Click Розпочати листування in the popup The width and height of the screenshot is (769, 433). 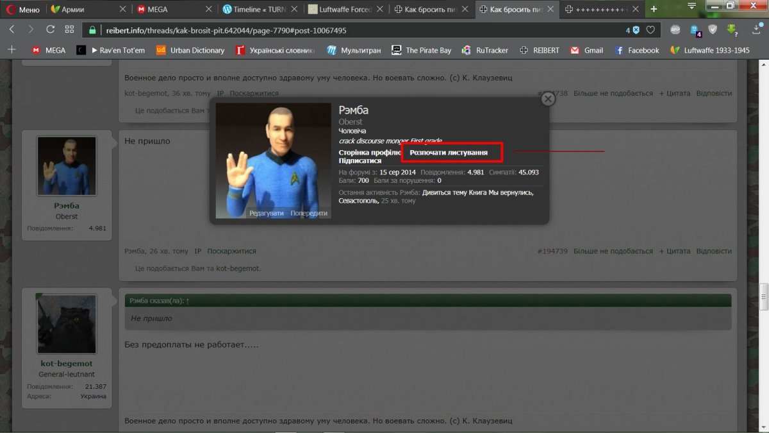click(449, 153)
